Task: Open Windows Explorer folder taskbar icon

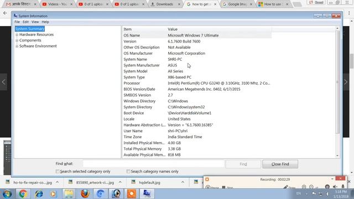Action: [69, 194]
